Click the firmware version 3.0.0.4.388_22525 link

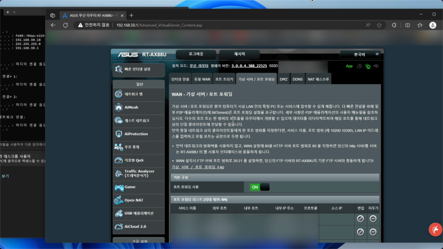[x=249, y=66]
